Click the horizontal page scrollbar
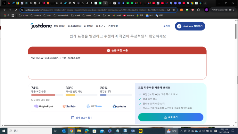This screenshot has height=134, width=238. [117, 125]
